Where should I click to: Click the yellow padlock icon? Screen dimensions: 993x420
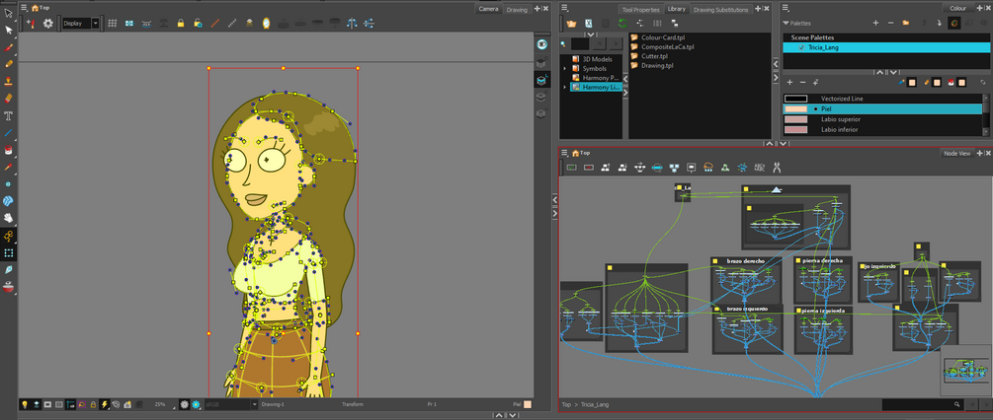point(181,24)
